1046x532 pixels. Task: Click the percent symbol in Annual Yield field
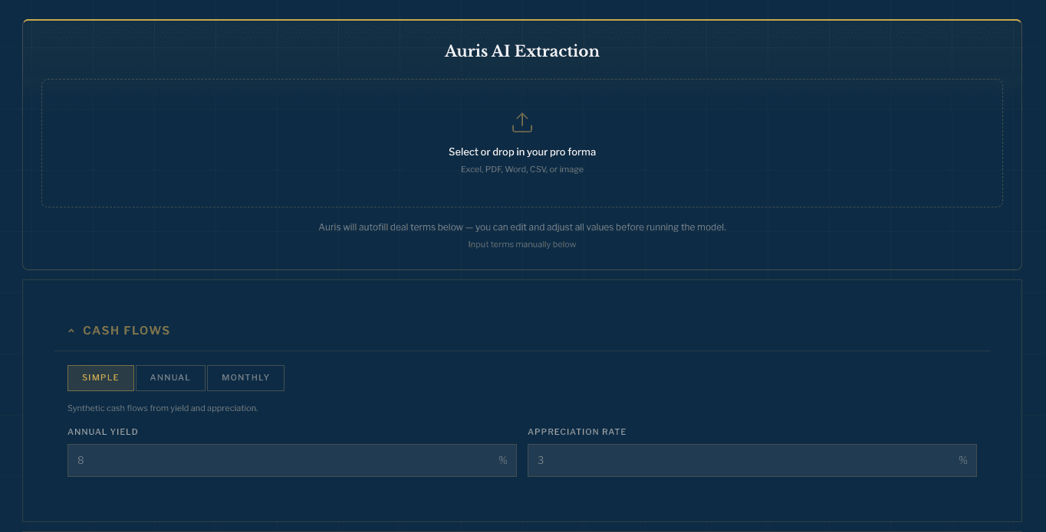(x=503, y=460)
